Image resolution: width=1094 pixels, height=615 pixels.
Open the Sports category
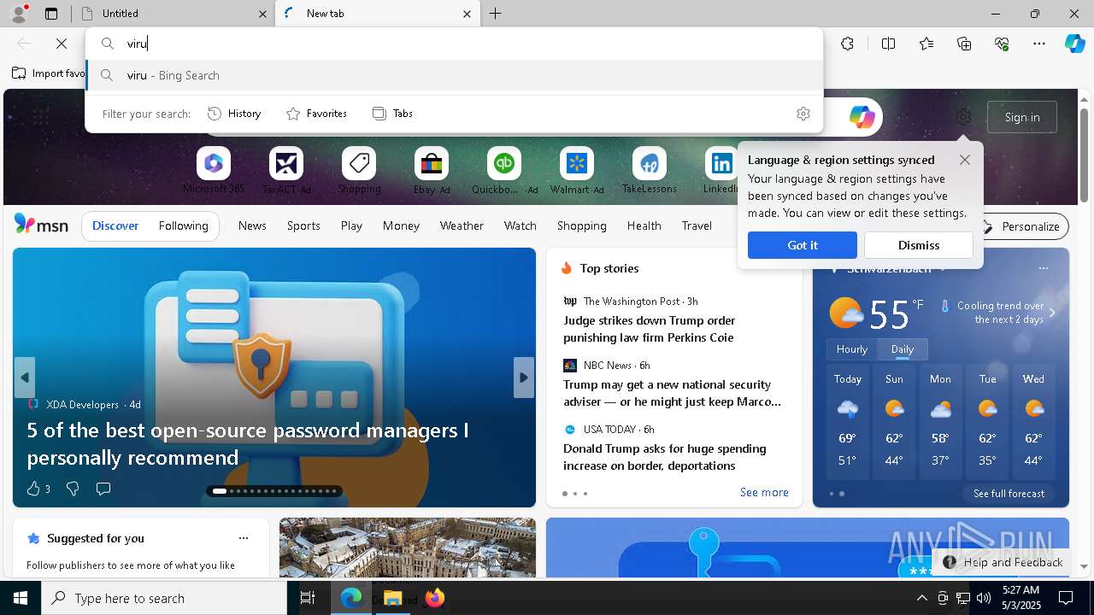pyautogui.click(x=303, y=226)
